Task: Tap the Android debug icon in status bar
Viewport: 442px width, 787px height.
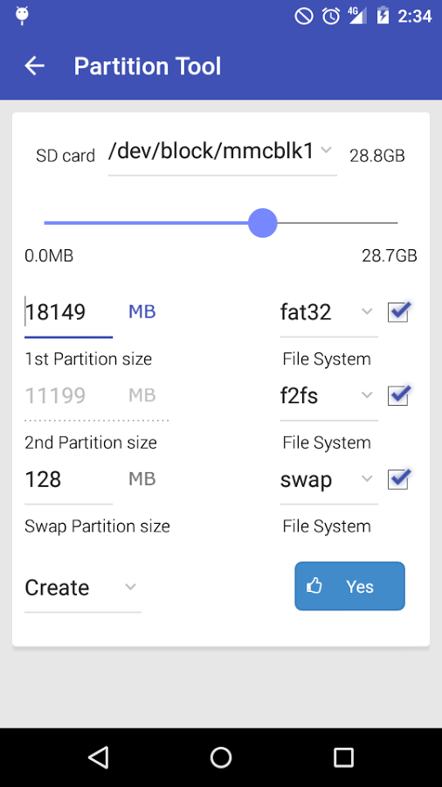Action: pos(22,16)
